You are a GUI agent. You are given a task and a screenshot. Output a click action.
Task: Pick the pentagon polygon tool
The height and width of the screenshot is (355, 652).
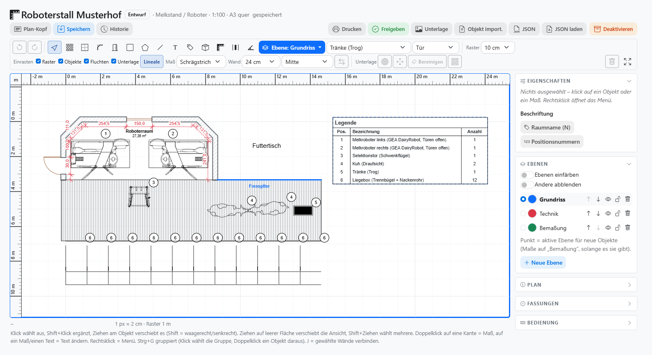145,48
